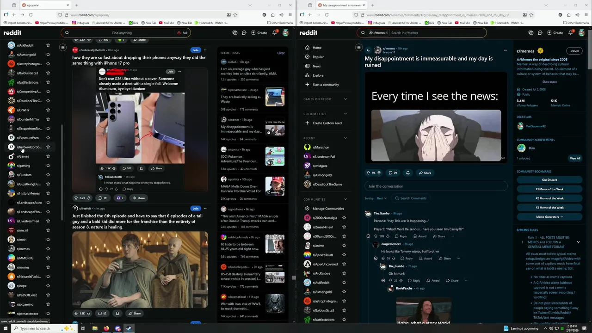Click View All community achievements

point(574,158)
